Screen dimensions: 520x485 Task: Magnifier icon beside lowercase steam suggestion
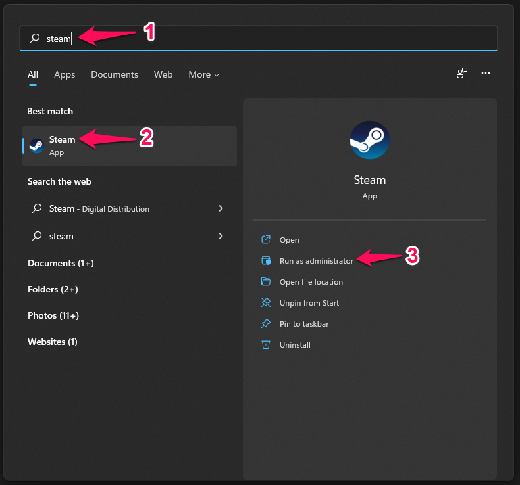[37, 236]
